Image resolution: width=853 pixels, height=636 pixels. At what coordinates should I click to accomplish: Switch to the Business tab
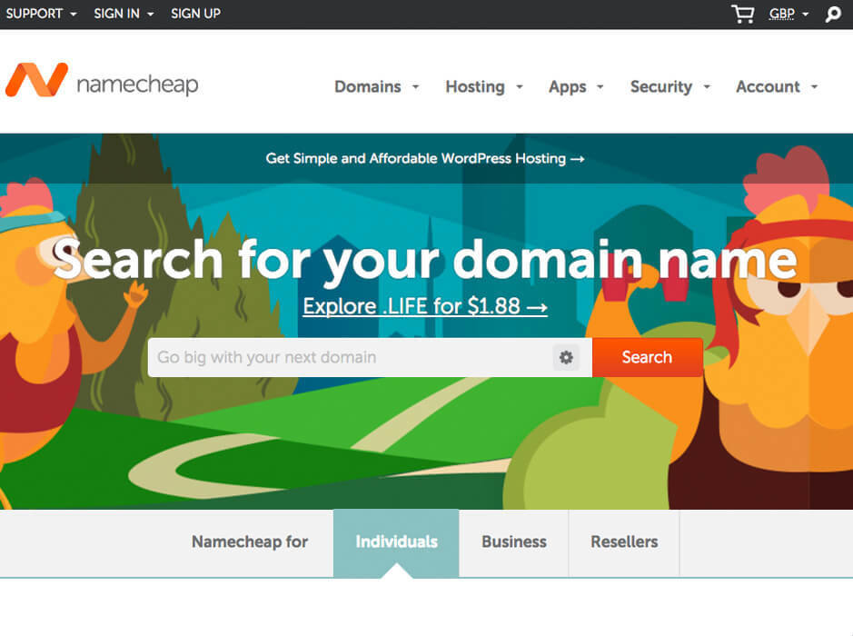tap(514, 542)
